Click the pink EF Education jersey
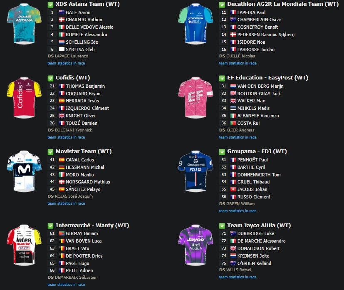344x290 pixels. click(x=196, y=98)
